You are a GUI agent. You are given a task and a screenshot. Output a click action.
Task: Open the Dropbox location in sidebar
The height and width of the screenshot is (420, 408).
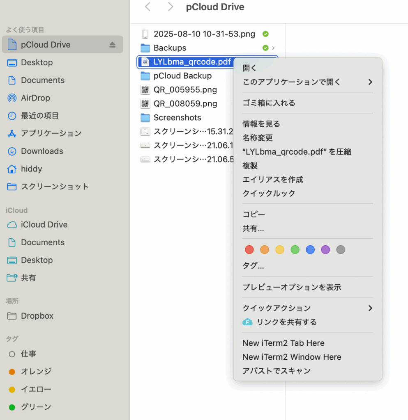click(x=37, y=316)
